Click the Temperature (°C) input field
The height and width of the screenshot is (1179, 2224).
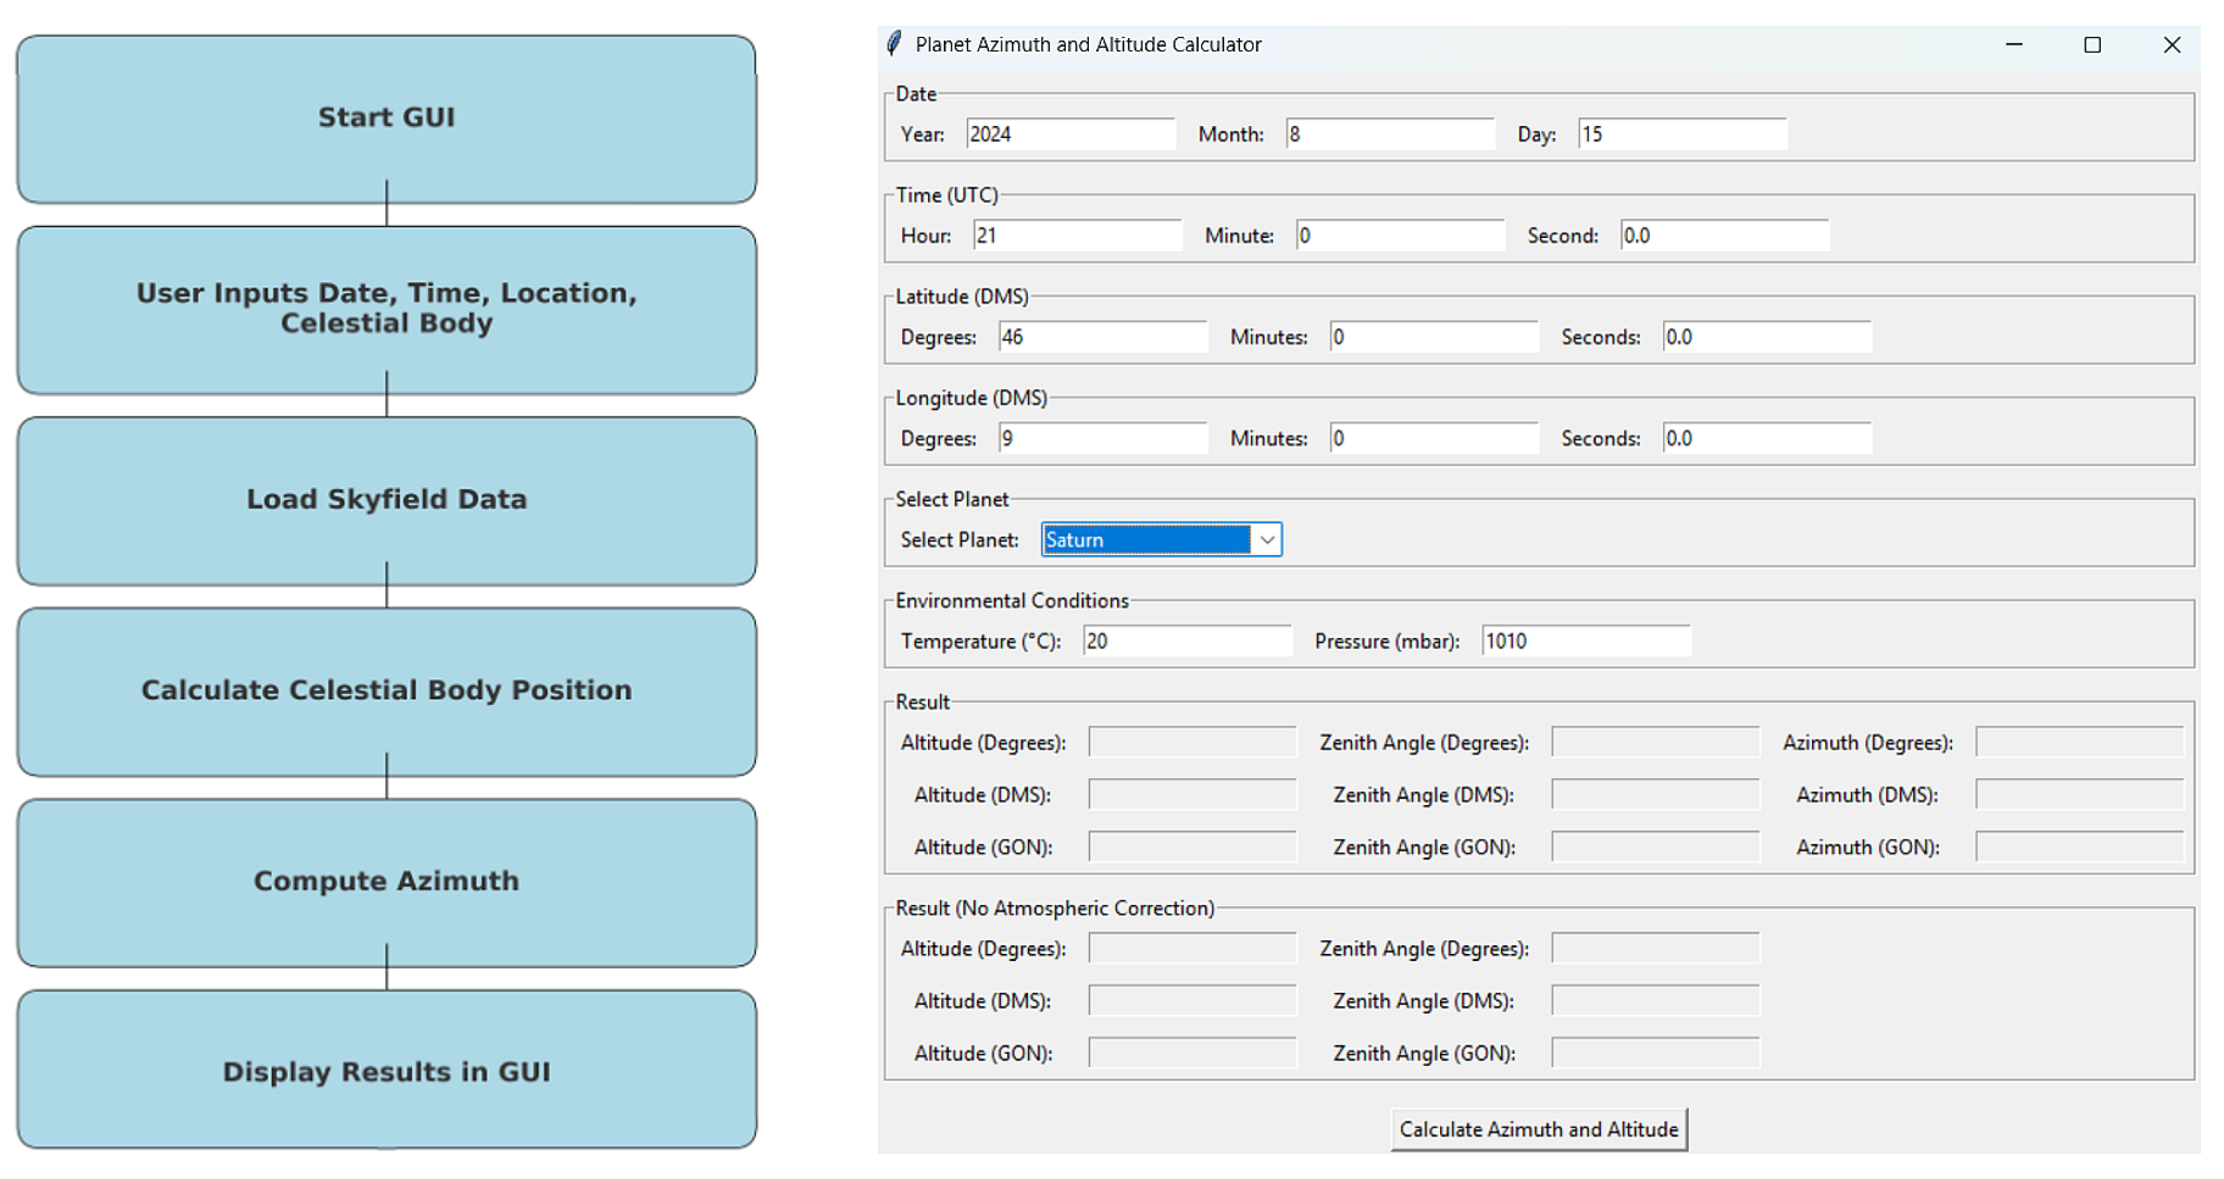pos(1187,641)
